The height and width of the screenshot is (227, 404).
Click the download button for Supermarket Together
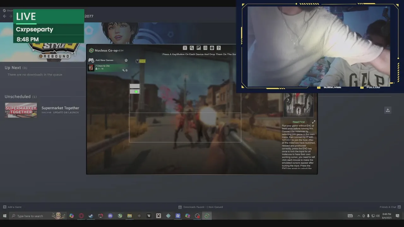(388, 110)
